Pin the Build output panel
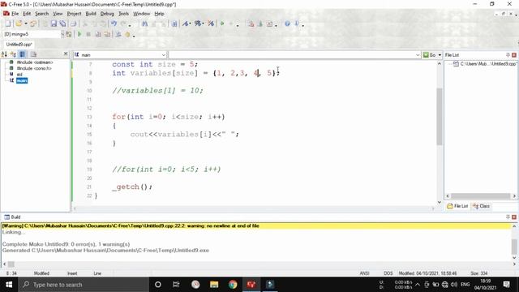The image size is (519, 292). tap(508, 217)
